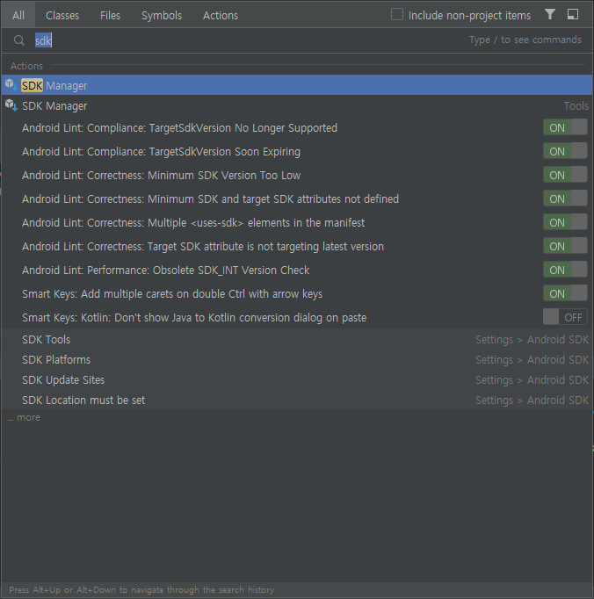Switch to the All tab
This screenshot has width=594, height=599.
pos(18,15)
